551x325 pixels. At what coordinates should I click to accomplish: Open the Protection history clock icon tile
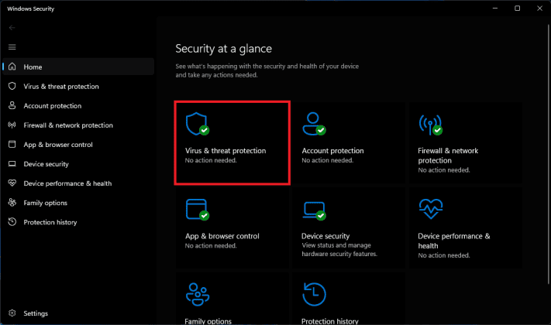pyautogui.click(x=312, y=295)
